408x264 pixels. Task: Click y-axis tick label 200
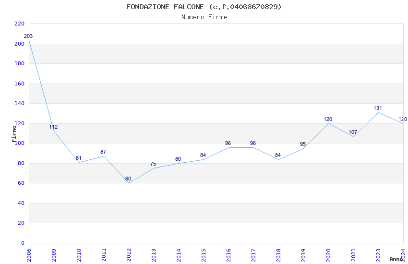(19, 44)
